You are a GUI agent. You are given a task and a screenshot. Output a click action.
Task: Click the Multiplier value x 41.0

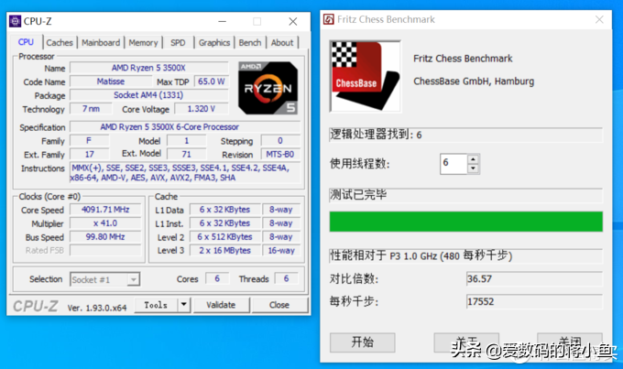point(105,223)
